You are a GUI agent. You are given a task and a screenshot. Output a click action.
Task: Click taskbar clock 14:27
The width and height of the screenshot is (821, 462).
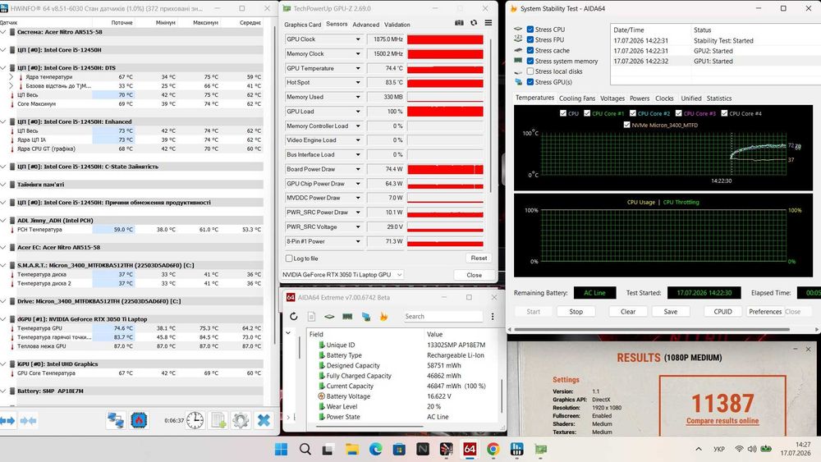(803, 444)
